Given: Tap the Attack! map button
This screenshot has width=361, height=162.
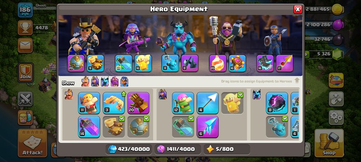Looking at the screenshot, I should 32,143.
